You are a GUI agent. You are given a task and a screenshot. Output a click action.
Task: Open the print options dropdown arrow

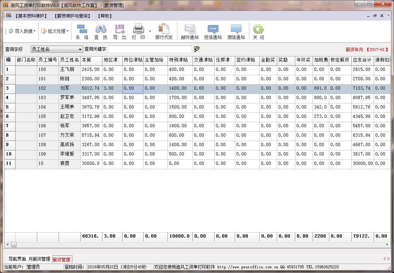150,31
